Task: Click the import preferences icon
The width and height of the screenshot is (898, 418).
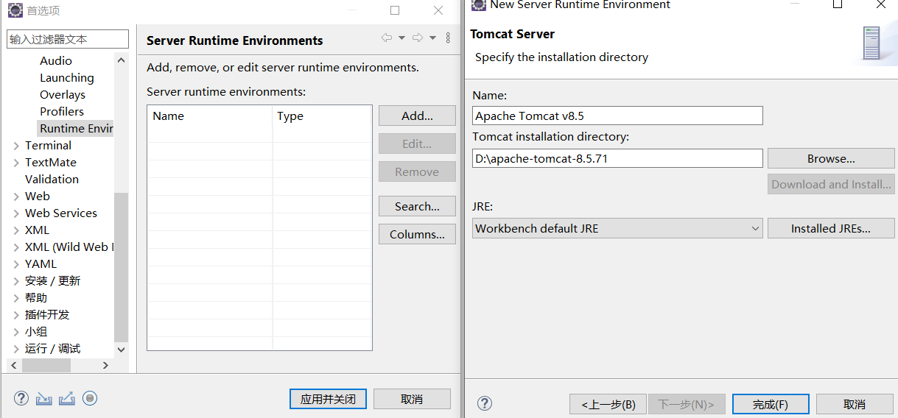Action: click(44, 398)
